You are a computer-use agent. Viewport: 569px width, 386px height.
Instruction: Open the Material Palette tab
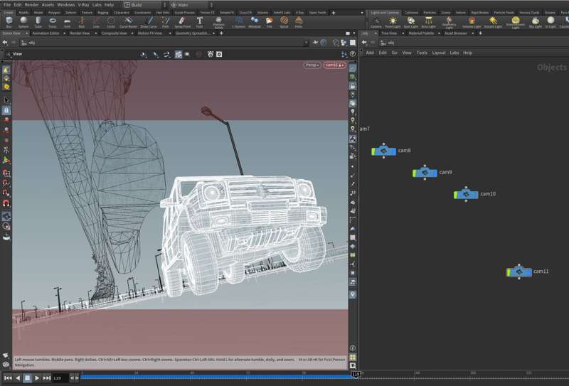click(421, 33)
